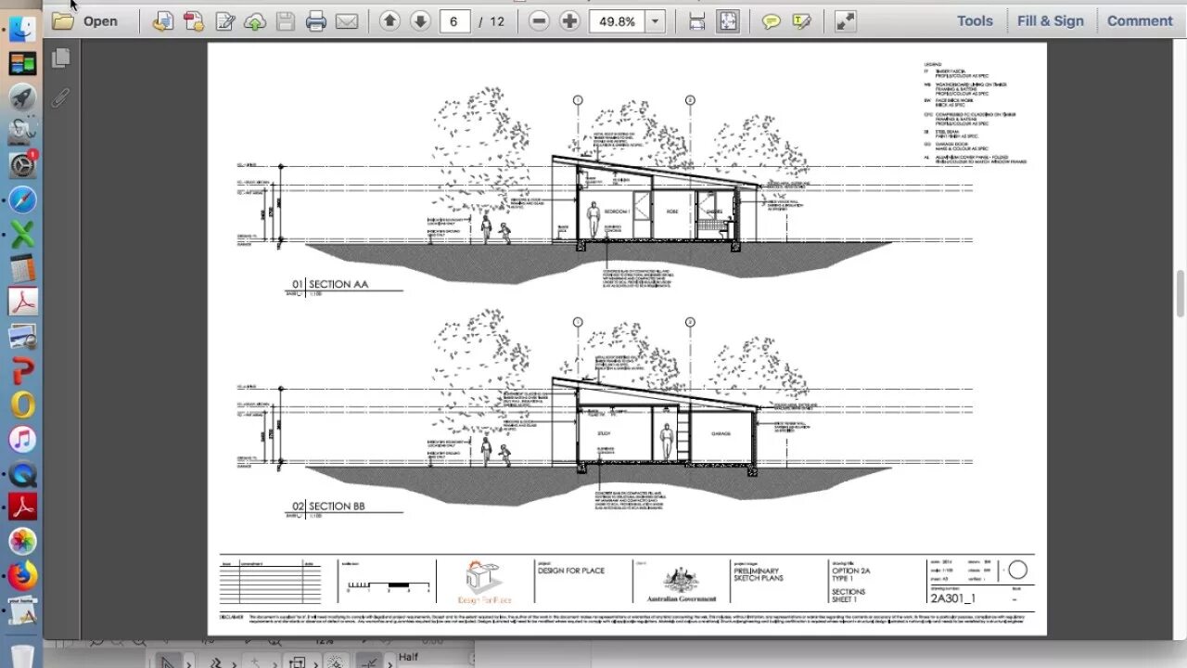Open the Comment pane
The image size is (1187, 668).
[x=1140, y=20]
